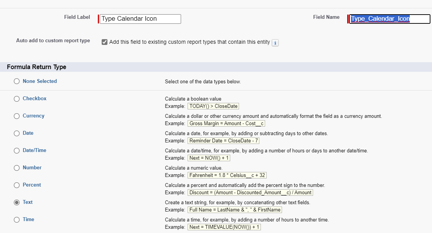Click the Time label text
432x233 pixels.
pyautogui.click(x=28, y=219)
